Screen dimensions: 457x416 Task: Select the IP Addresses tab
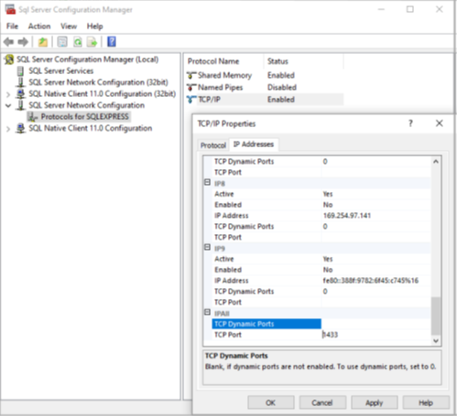coord(254,144)
